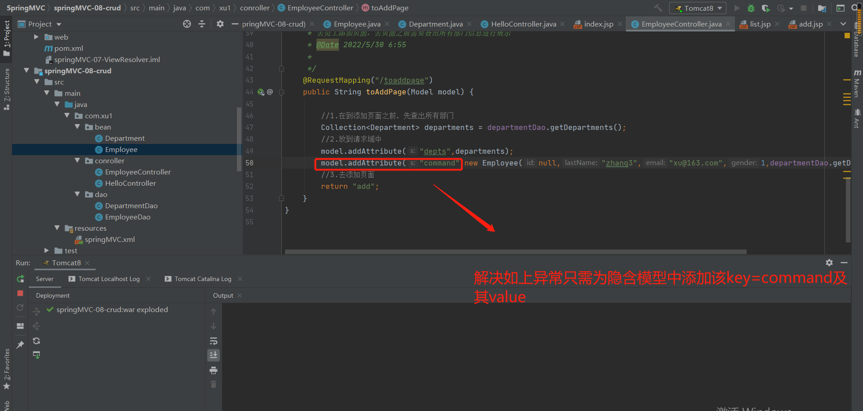Expand the web folder in tree
Screen dimensions: 863x411
(x=36, y=37)
